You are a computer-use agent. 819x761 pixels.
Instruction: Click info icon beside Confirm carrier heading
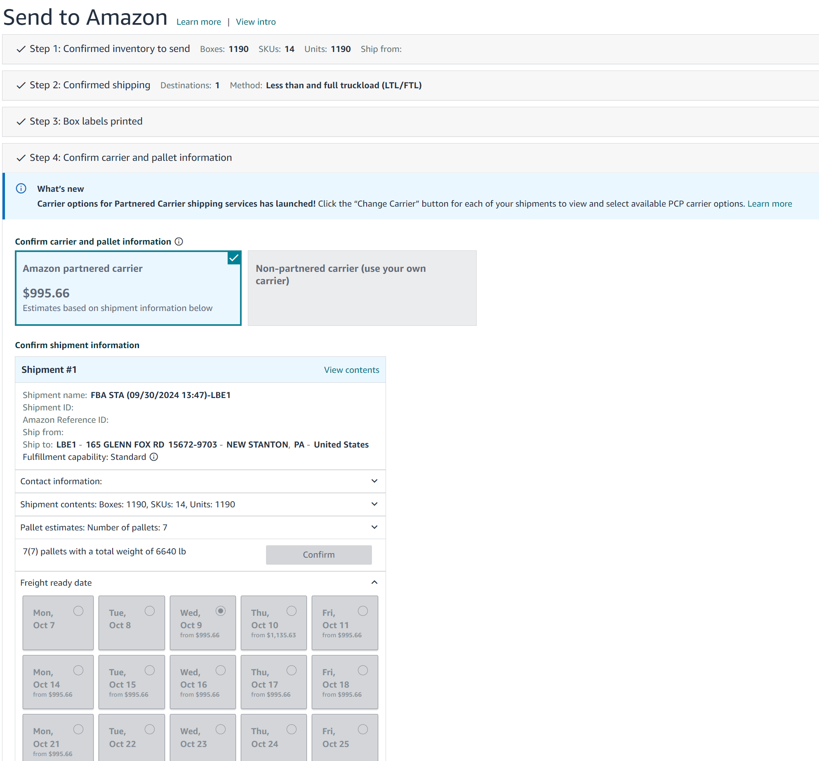(179, 242)
